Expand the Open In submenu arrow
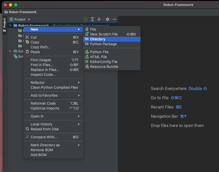This screenshot has width=219, height=172. (x=79, y=116)
